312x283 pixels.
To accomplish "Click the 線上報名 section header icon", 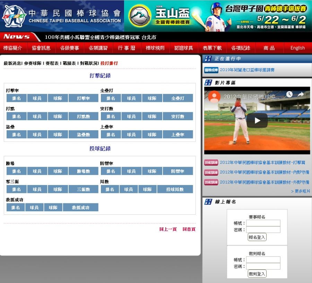I will tap(208, 202).
